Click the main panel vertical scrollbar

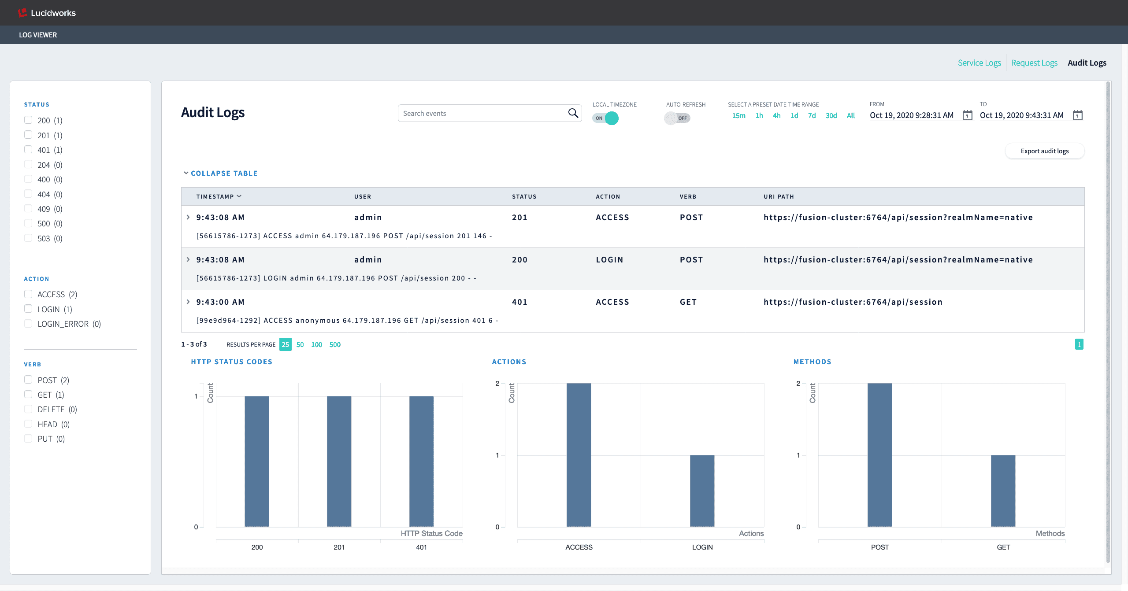pyautogui.click(x=1108, y=321)
